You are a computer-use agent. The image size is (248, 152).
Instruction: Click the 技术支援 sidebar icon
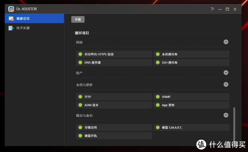pos(11,28)
